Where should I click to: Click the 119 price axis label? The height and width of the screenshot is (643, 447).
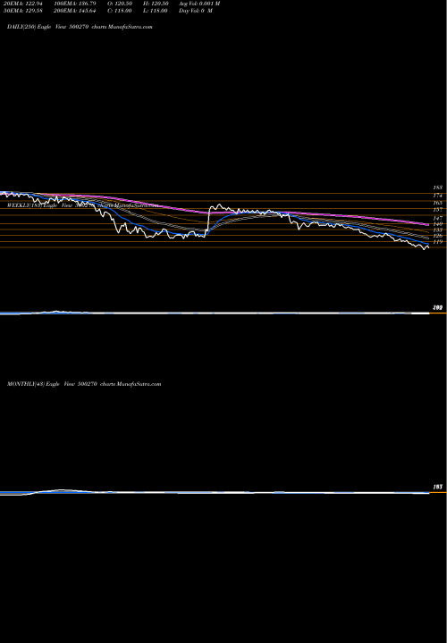[x=437, y=242]
